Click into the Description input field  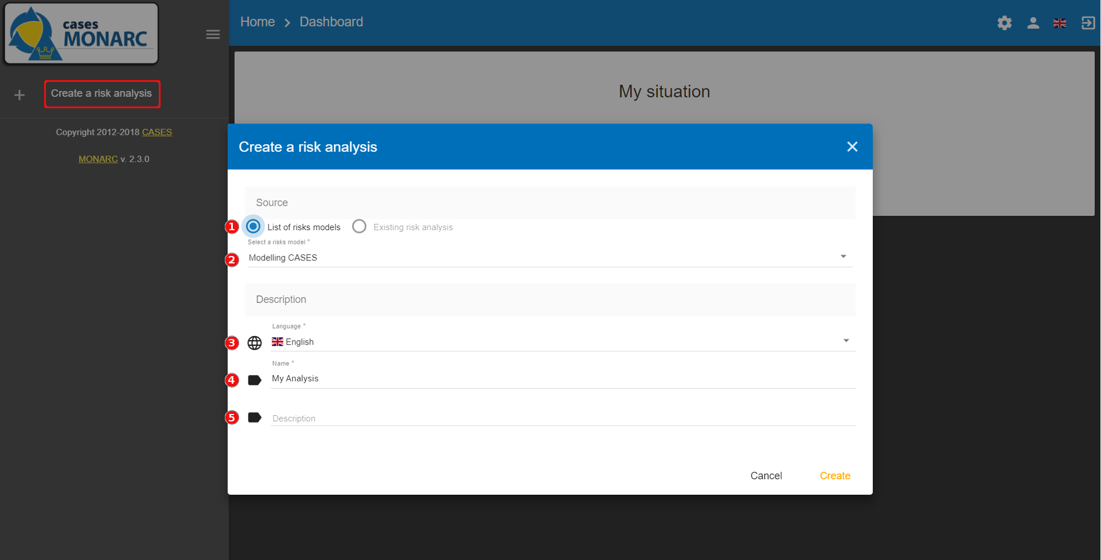click(x=562, y=418)
